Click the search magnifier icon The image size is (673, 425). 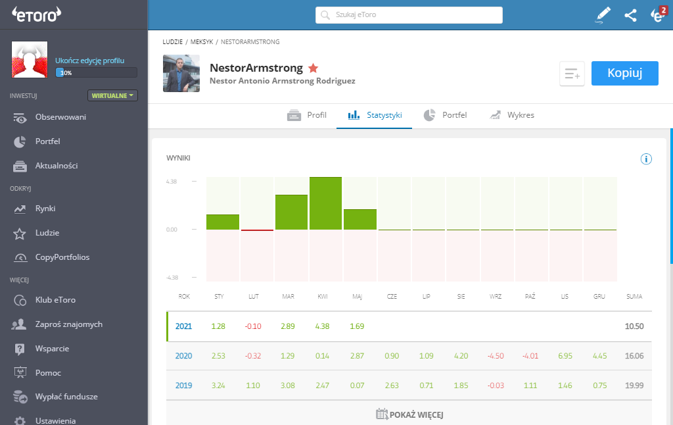tap(325, 15)
